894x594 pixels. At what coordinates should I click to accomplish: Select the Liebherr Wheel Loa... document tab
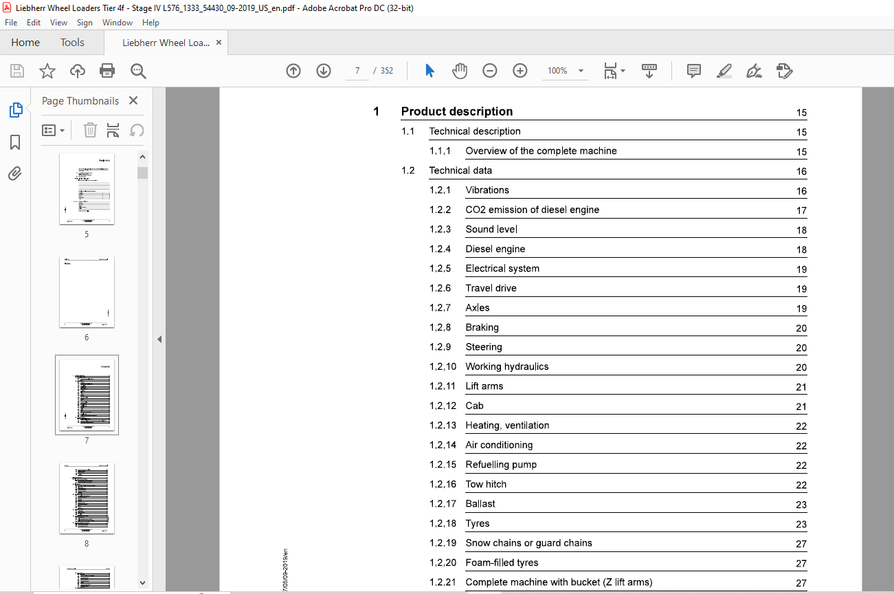click(166, 43)
